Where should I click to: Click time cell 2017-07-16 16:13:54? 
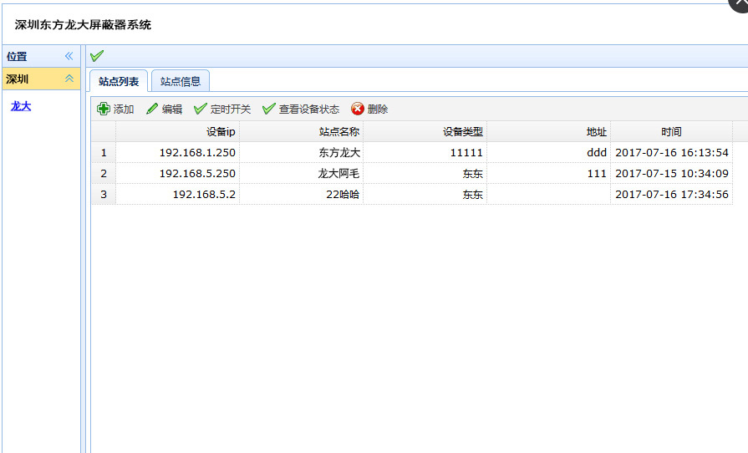[672, 153]
